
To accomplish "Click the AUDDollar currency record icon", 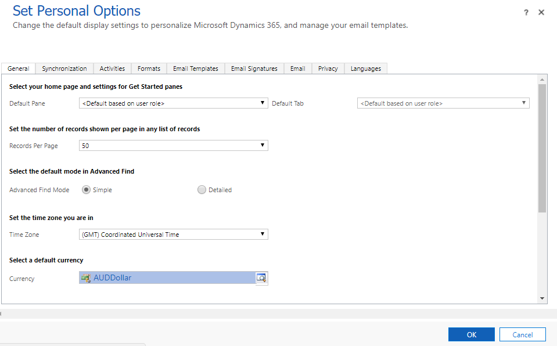I will click(x=86, y=278).
